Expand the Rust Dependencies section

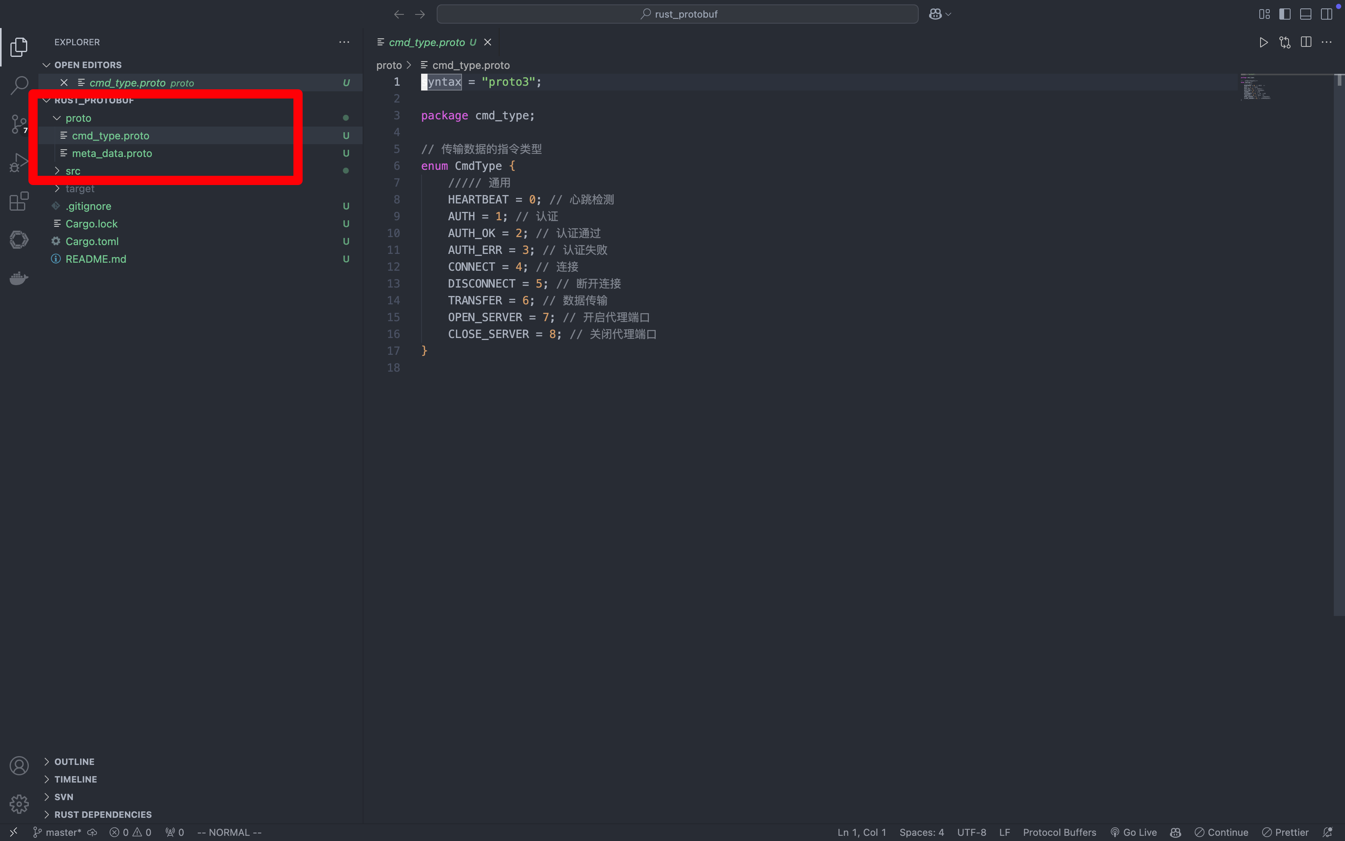pyautogui.click(x=200, y=814)
